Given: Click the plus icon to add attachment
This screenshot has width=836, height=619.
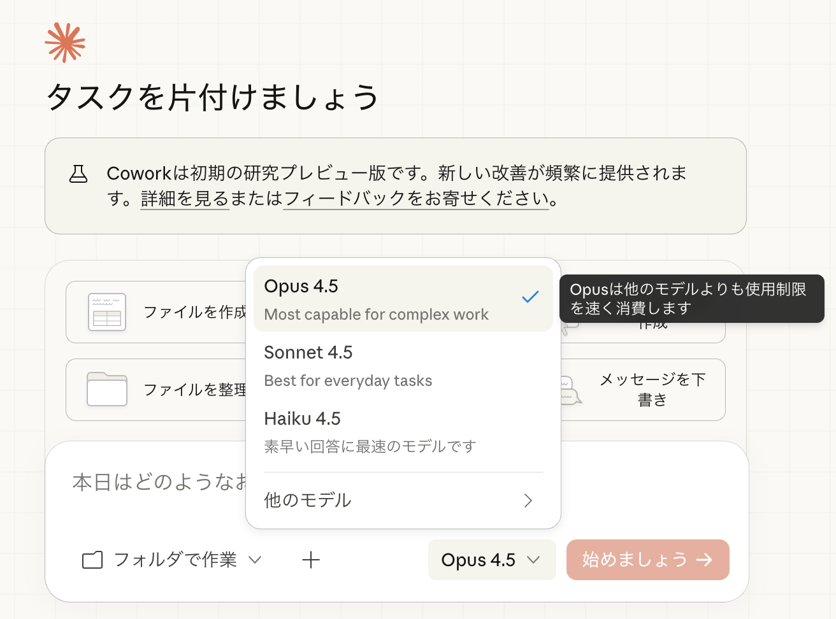Looking at the screenshot, I should 311,560.
